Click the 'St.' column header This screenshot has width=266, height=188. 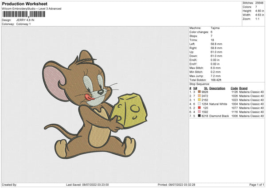click(206, 88)
